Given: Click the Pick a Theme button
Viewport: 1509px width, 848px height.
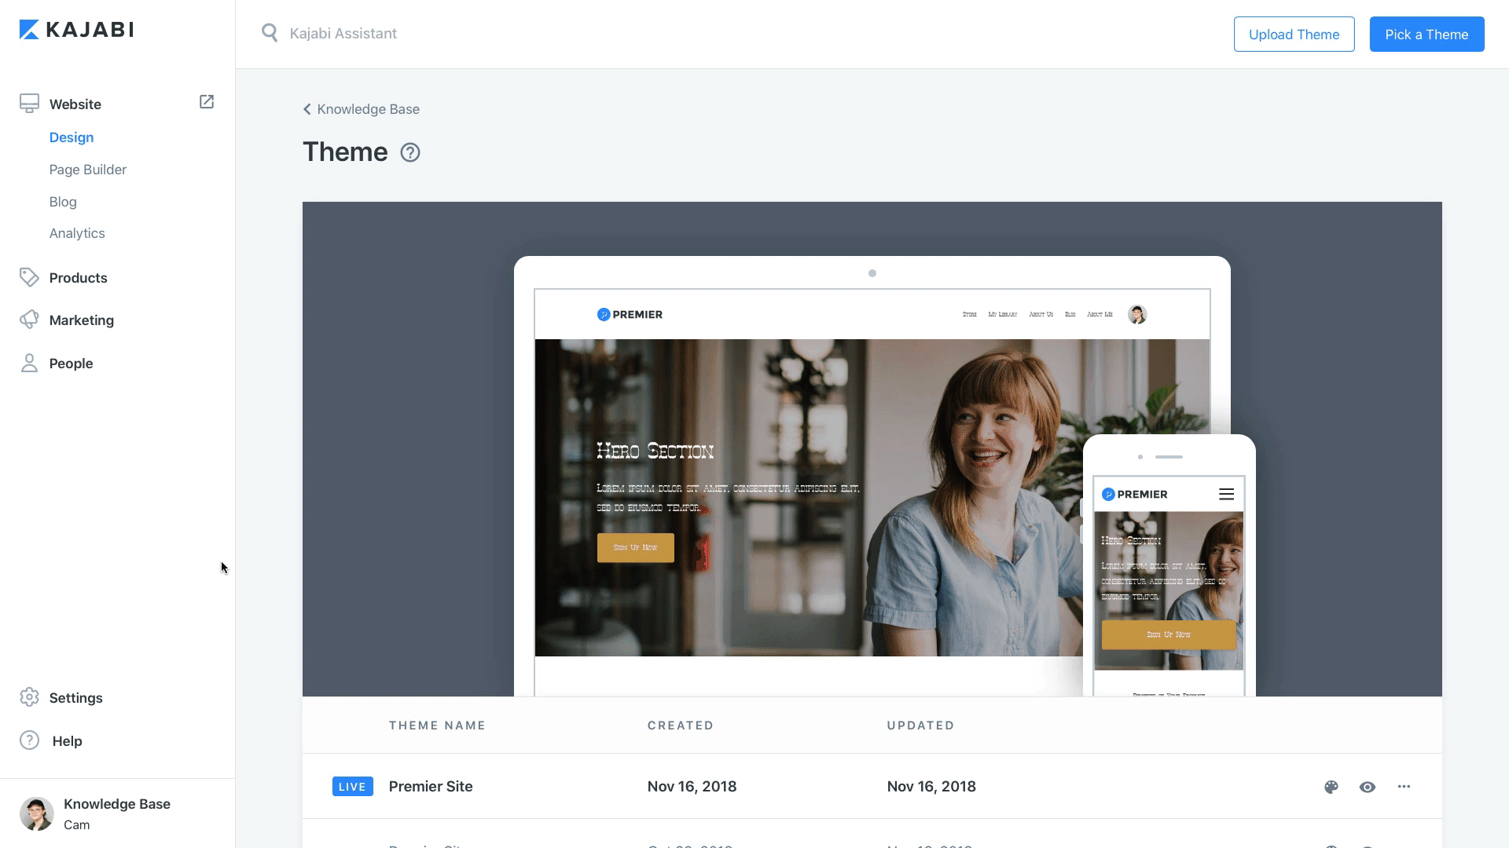Looking at the screenshot, I should (x=1426, y=35).
